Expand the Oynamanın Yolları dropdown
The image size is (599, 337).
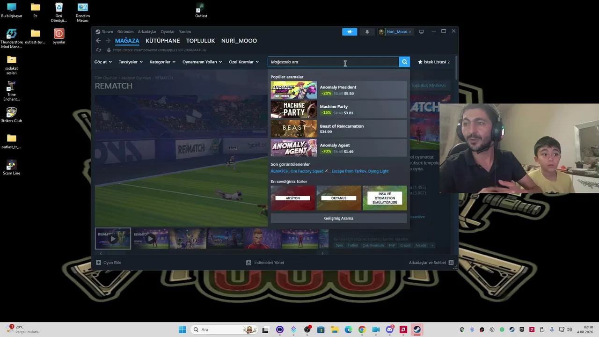[x=202, y=62]
